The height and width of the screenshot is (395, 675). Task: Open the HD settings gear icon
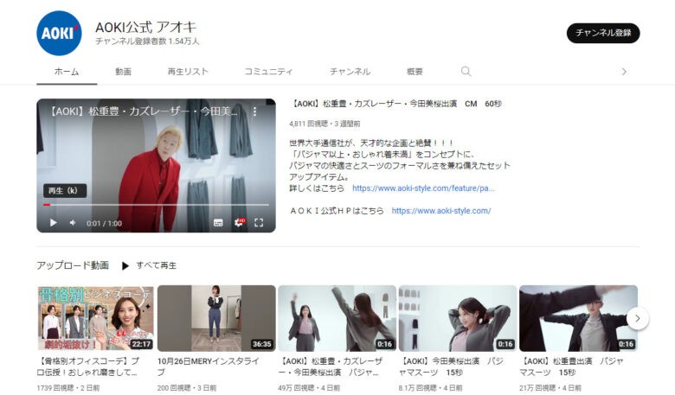[x=239, y=223]
